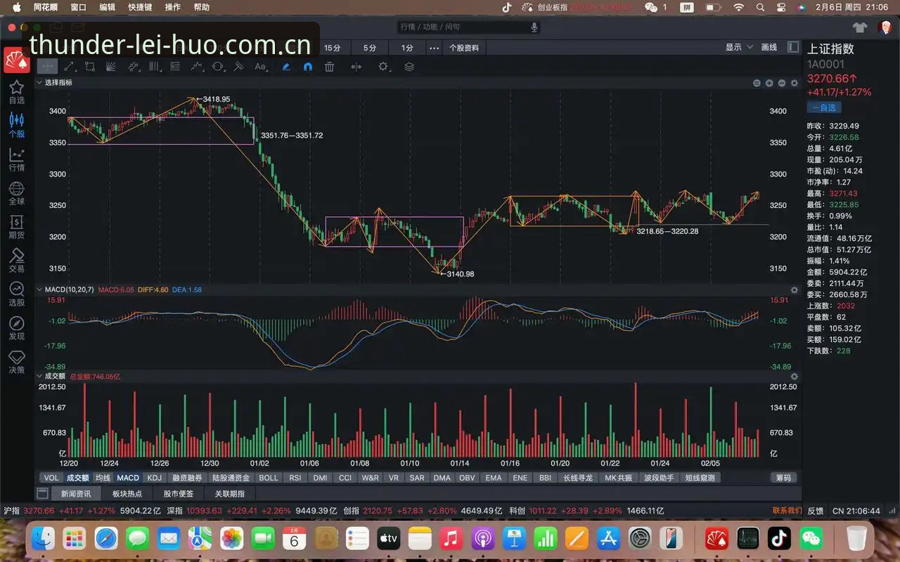Zoom in chart with plus circle icon
This screenshot has height=562, width=900.
769,83
